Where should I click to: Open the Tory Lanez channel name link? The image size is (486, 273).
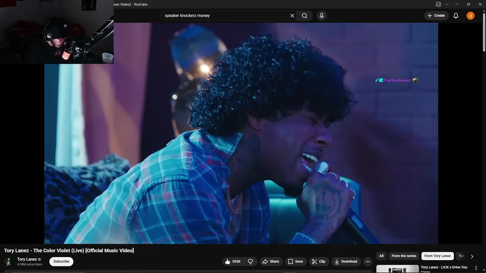tap(27, 259)
